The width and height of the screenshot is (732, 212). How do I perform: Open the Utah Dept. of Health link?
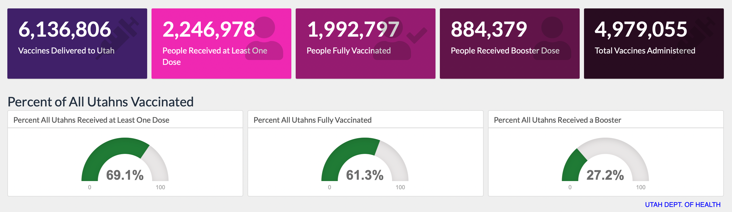[x=682, y=205]
